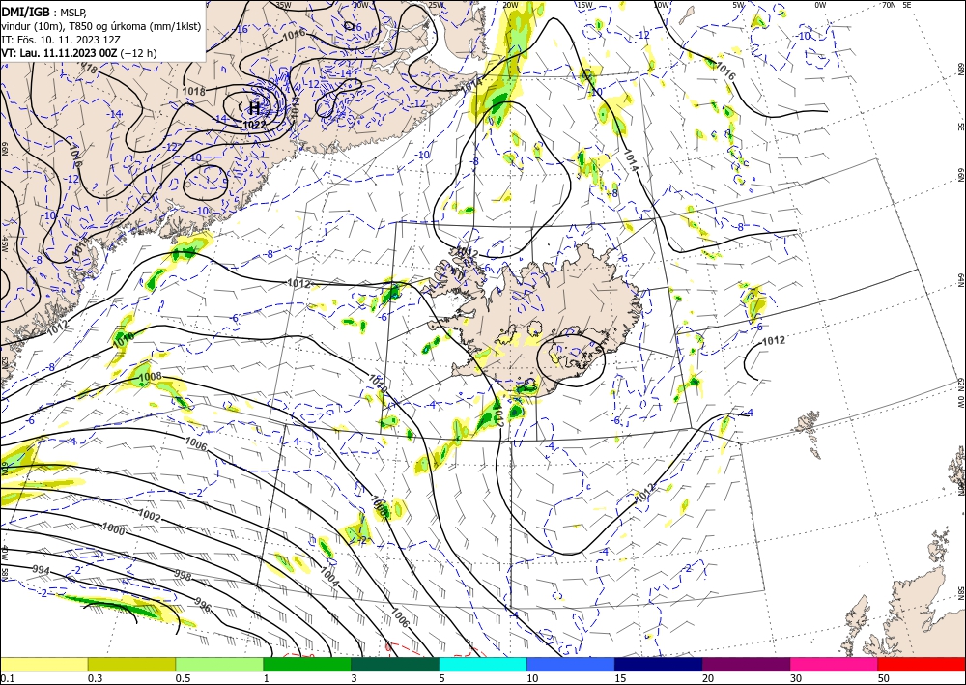This screenshot has height=685, width=966.
Task: Click the '70N 5E' label at top right
Action: pyautogui.click(x=896, y=4)
